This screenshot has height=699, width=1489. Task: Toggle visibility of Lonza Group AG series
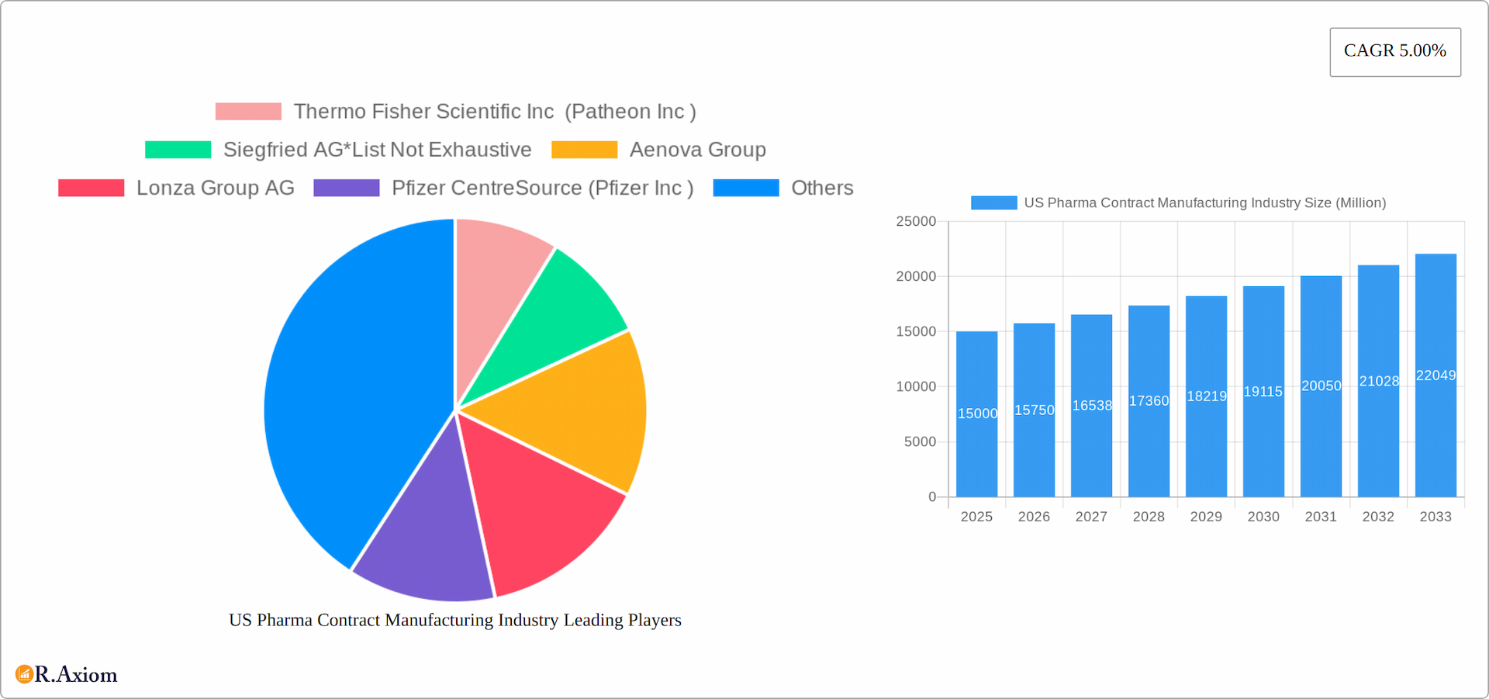click(x=215, y=188)
